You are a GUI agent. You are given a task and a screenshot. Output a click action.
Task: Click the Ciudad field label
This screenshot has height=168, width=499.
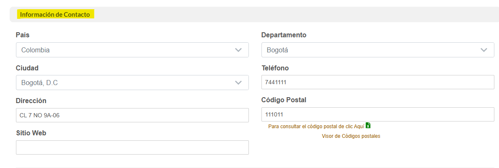(x=27, y=68)
